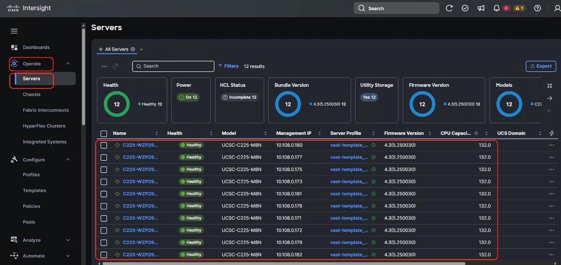This screenshot has width=561, height=265.
Task: Toggle the select-all header checkbox
Action: [x=104, y=133]
